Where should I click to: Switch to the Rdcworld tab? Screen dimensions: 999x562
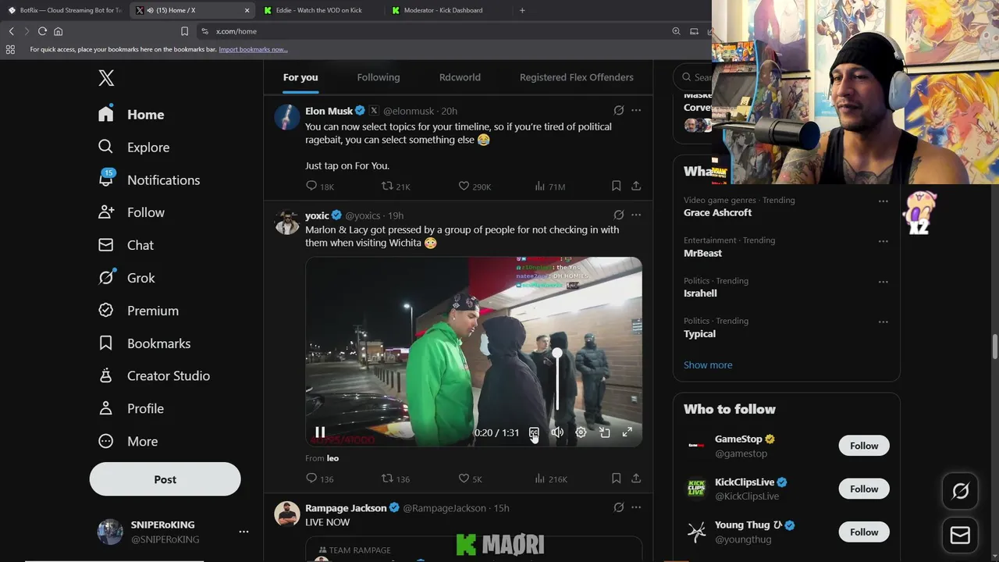point(460,77)
